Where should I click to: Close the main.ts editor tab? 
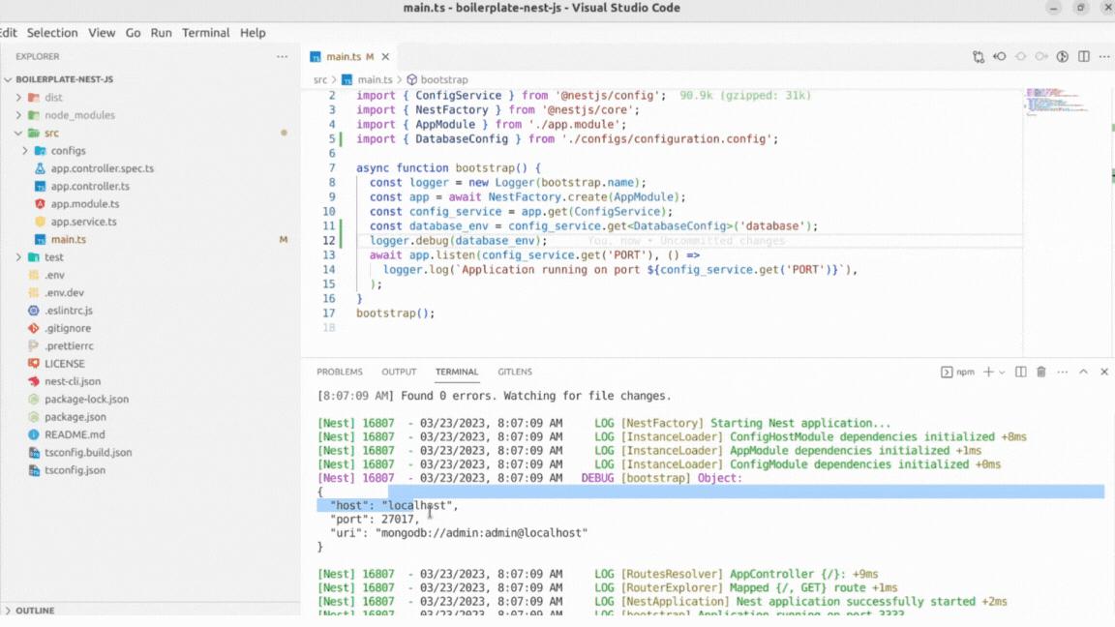click(x=385, y=57)
